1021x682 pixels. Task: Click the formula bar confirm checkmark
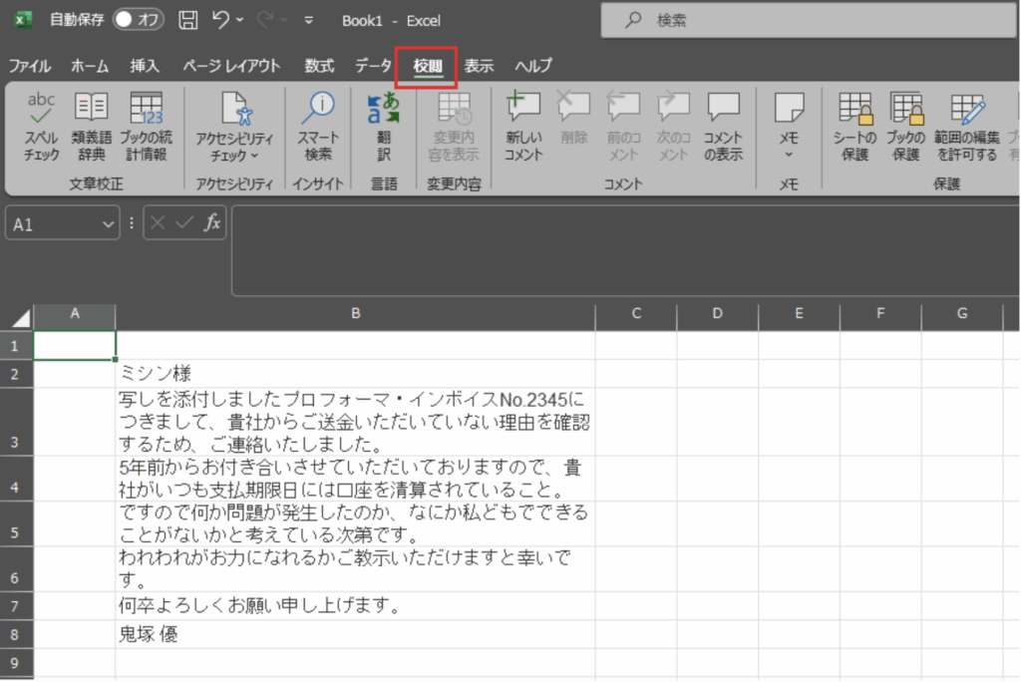point(184,223)
